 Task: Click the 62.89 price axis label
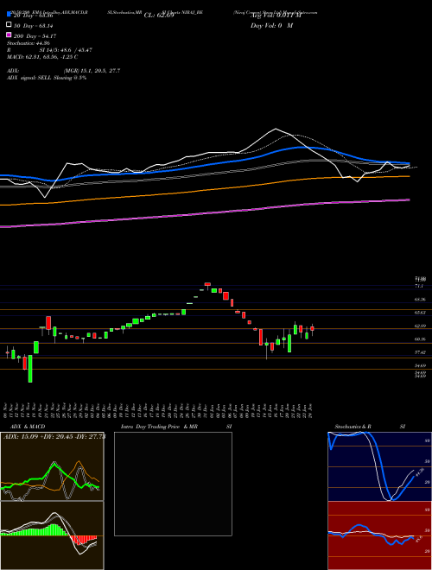click(421, 326)
